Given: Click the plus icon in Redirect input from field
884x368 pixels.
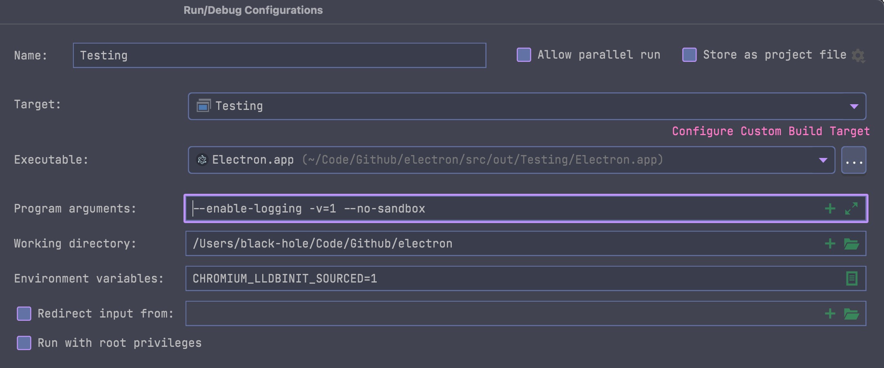Looking at the screenshot, I should [829, 313].
